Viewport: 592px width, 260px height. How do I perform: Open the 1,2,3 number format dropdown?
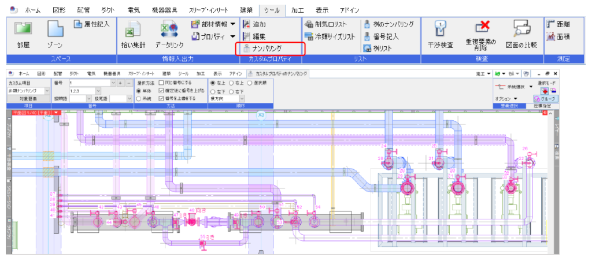point(98,91)
